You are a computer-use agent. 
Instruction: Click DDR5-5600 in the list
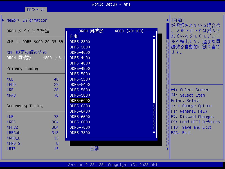80,90
